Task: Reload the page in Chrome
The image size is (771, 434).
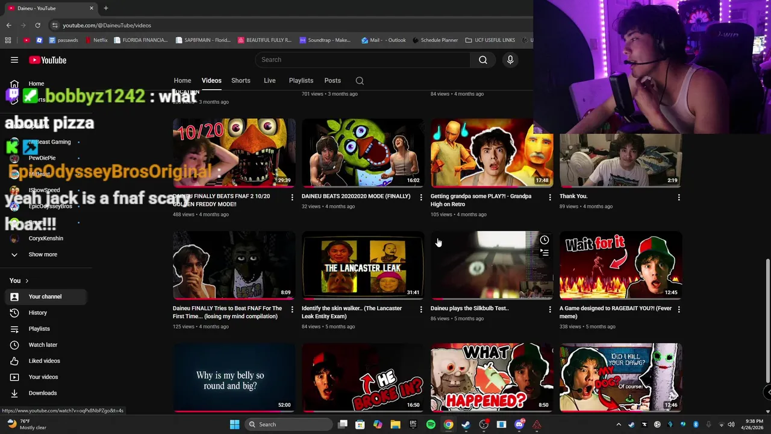Action: pyautogui.click(x=37, y=25)
